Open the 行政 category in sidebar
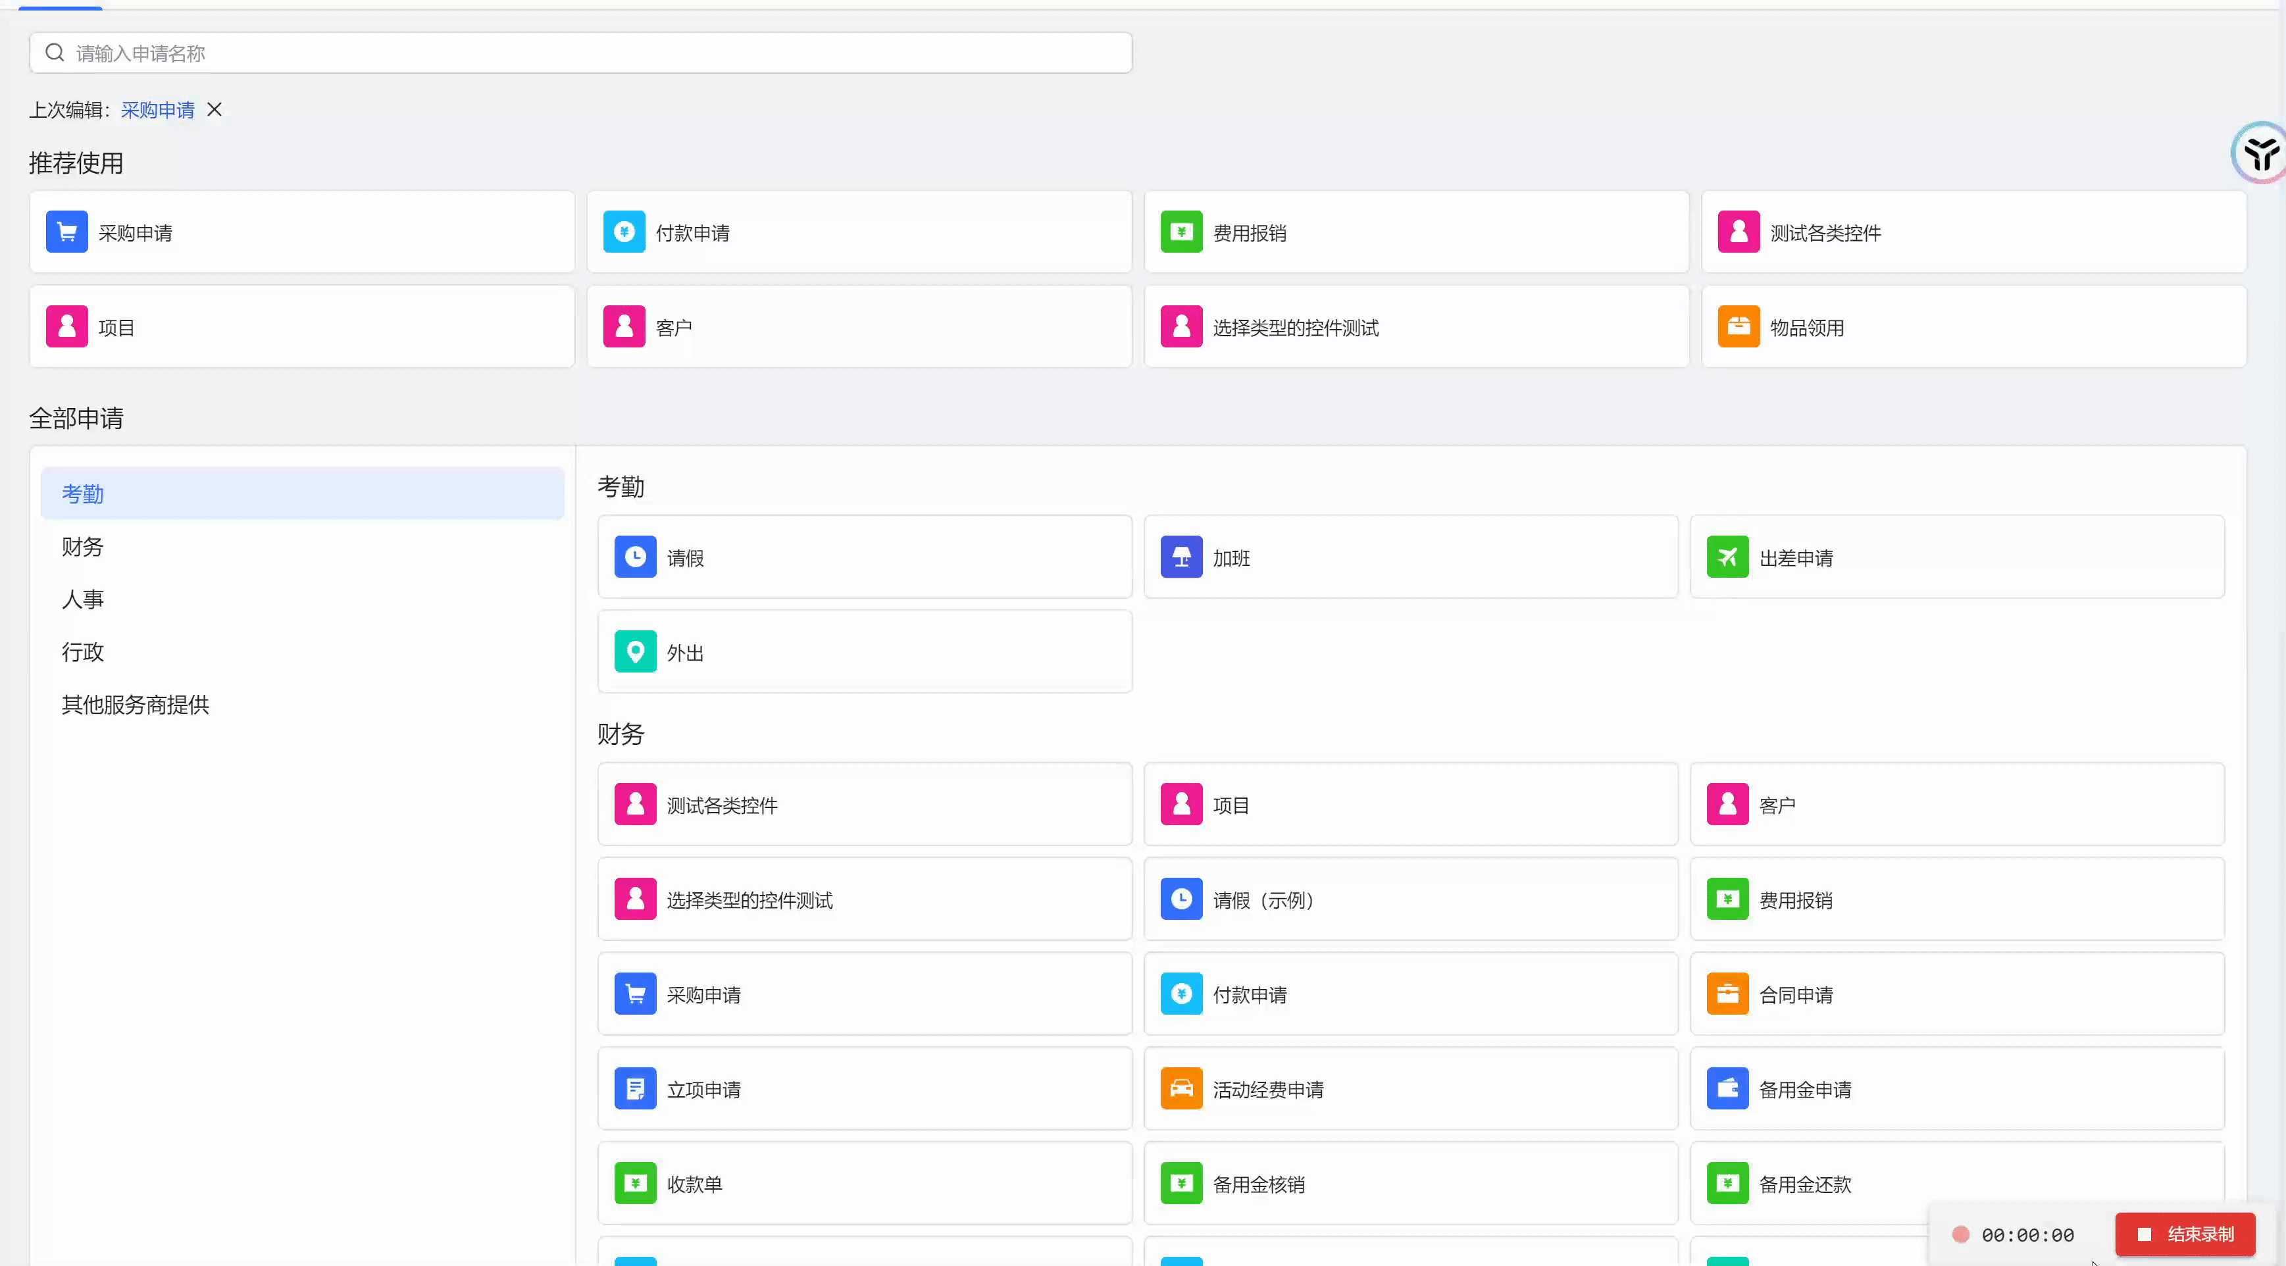Viewport: 2286px width, 1266px height. [x=82, y=652]
